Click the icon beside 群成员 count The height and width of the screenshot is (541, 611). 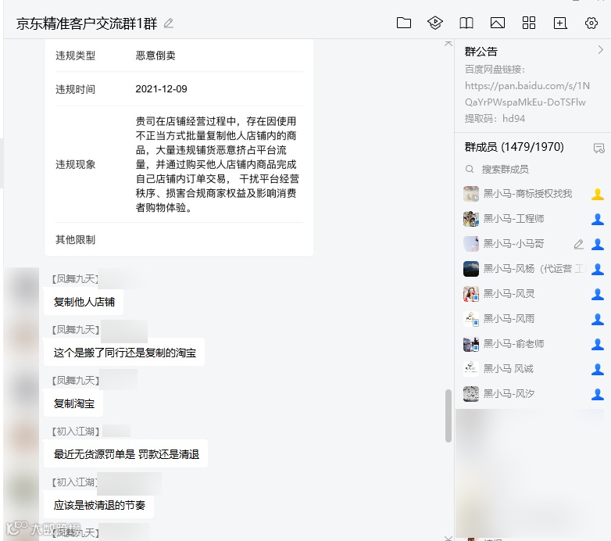tap(598, 148)
